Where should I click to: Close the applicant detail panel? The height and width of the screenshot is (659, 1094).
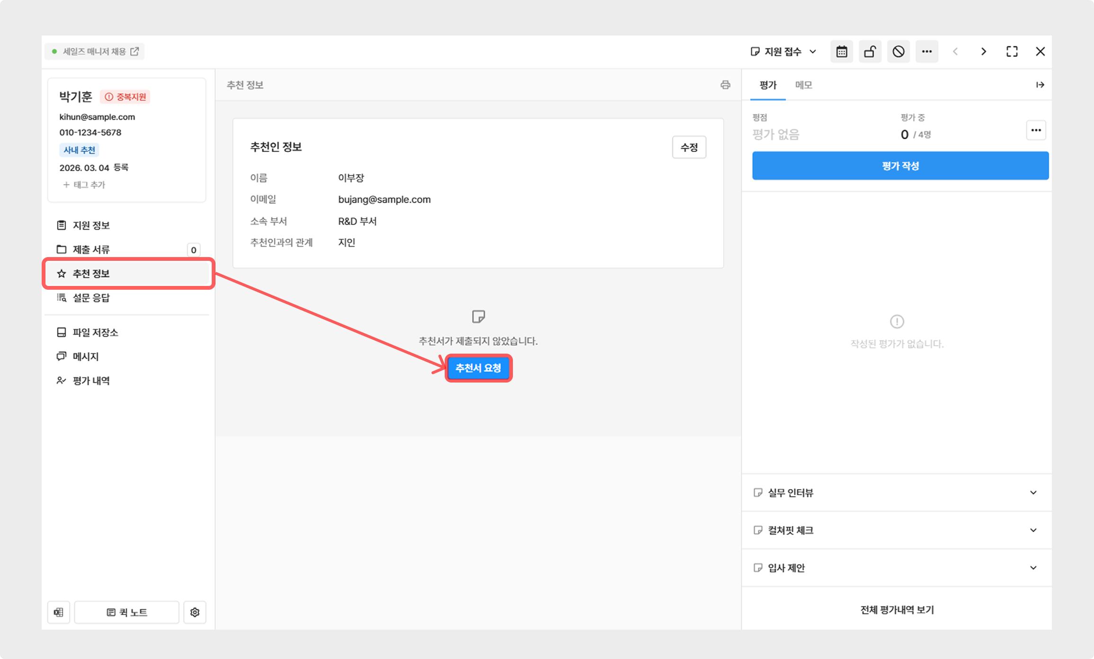(x=1040, y=52)
